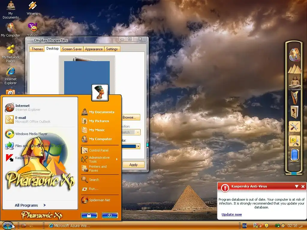Click the Update now link

point(232,214)
